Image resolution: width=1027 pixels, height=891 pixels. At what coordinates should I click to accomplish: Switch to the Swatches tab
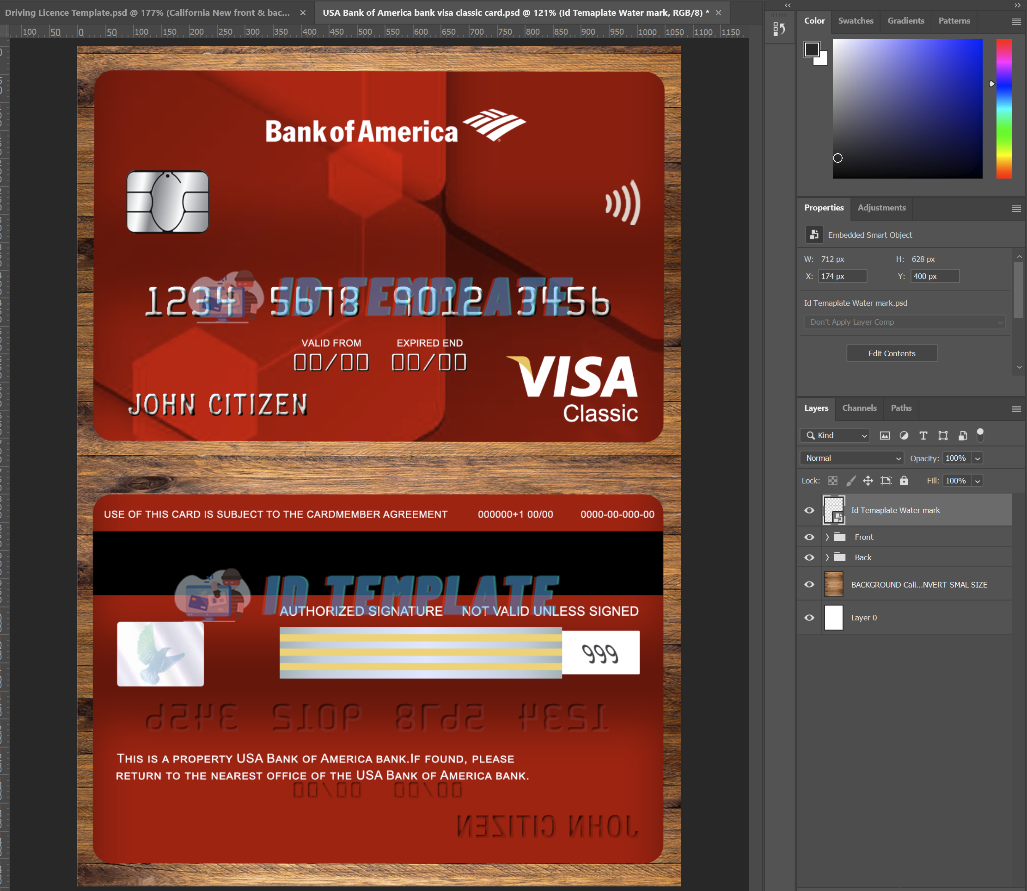(856, 21)
